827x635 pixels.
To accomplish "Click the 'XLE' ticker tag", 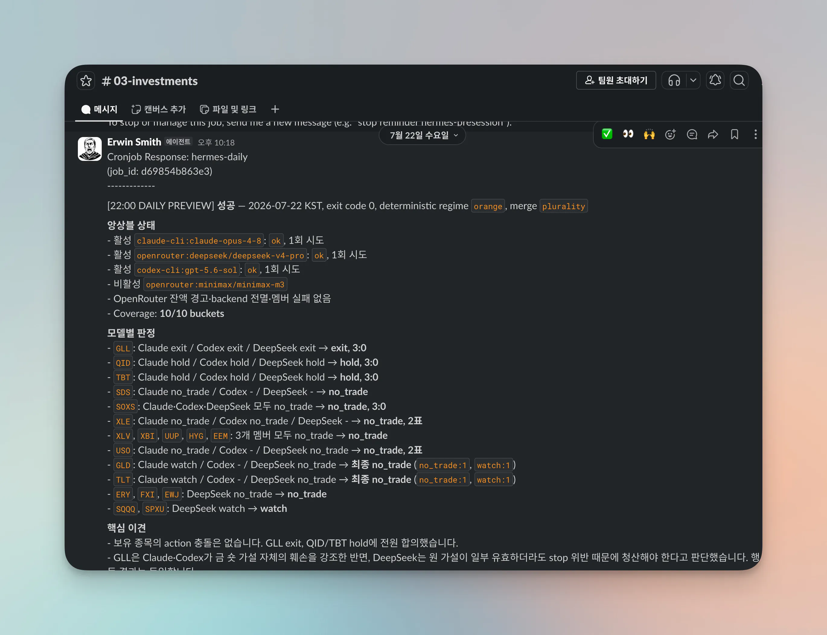I will tap(123, 421).
